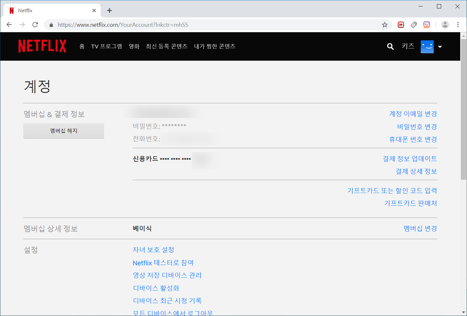
Task: Click 결제 정보 업데이트 link
Action: pos(410,159)
